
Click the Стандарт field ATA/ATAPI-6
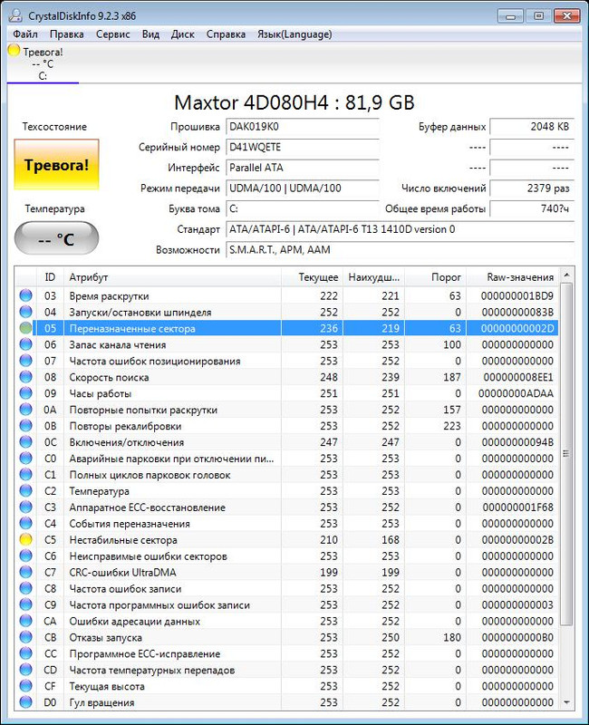(400, 229)
